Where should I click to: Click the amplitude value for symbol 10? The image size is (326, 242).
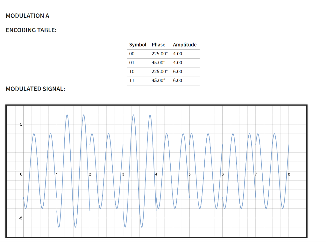178,72
